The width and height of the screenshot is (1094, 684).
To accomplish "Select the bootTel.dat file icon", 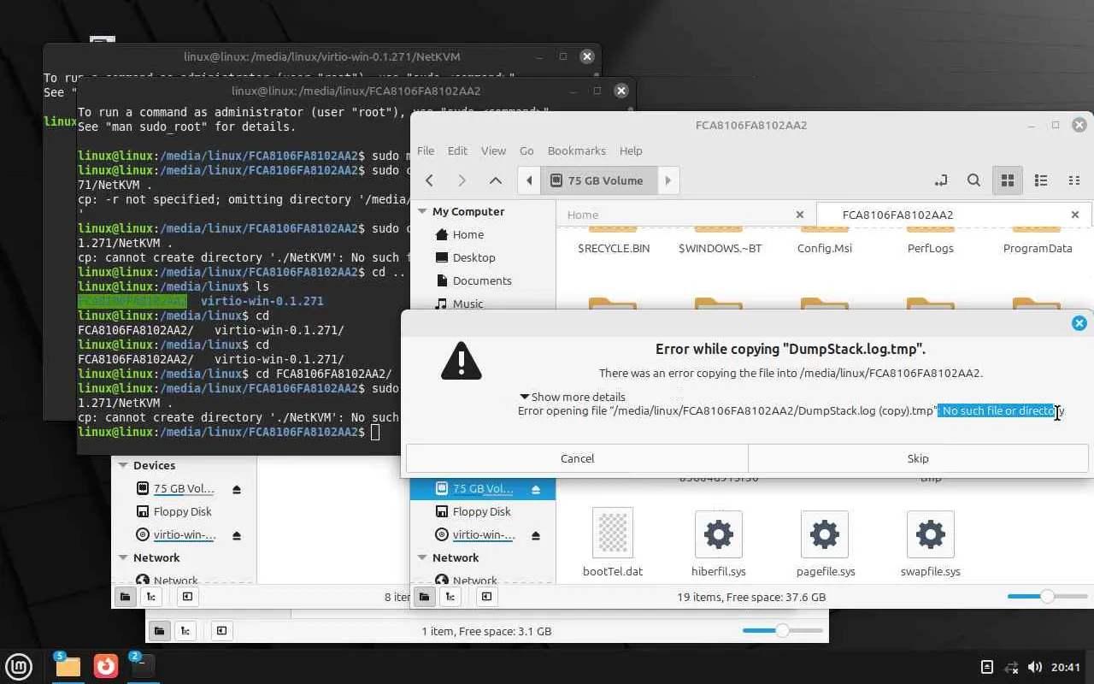I will pos(613,533).
